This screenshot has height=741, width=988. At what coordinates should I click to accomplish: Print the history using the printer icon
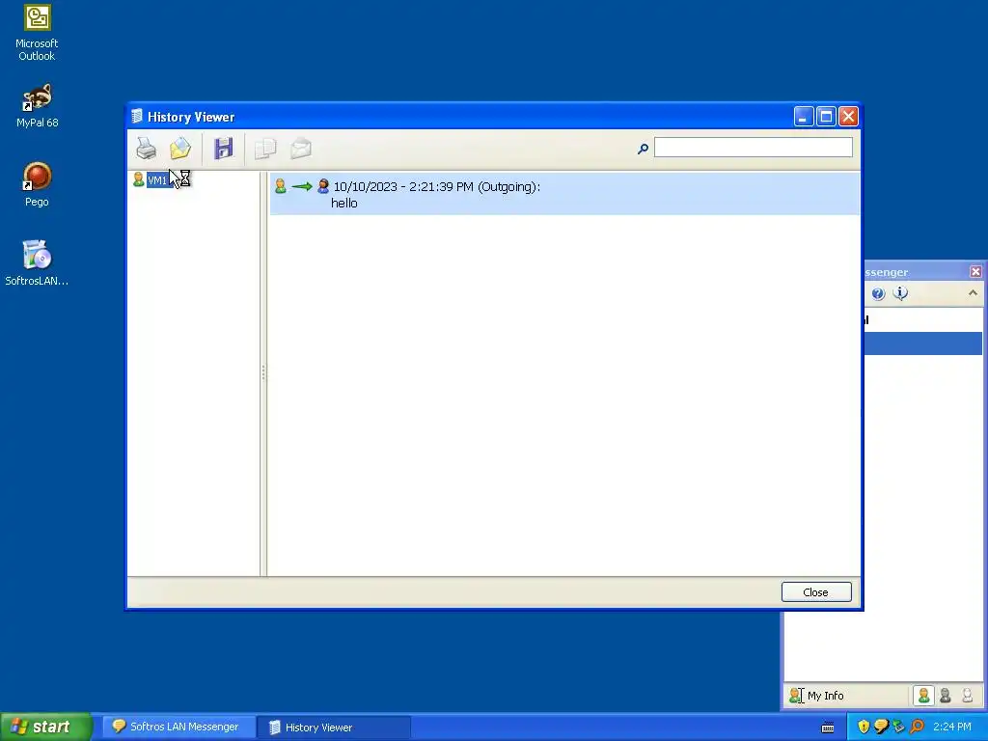point(147,149)
